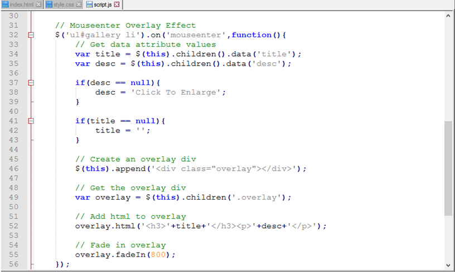Viewport: 455px width, 272px height.
Task: Click the save icon on script.js tab
Action: (89, 4)
